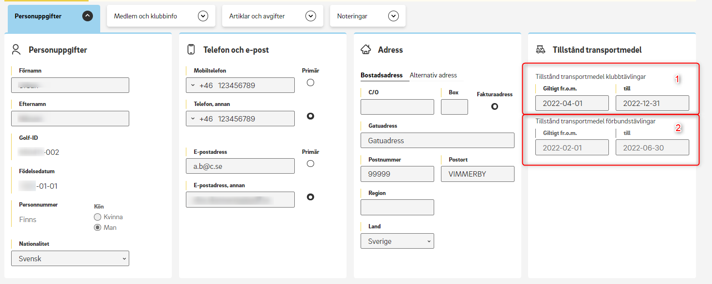The height and width of the screenshot is (284, 712).
Task: Collapse the Personuppgifter tab with its chevron
Action: click(87, 16)
